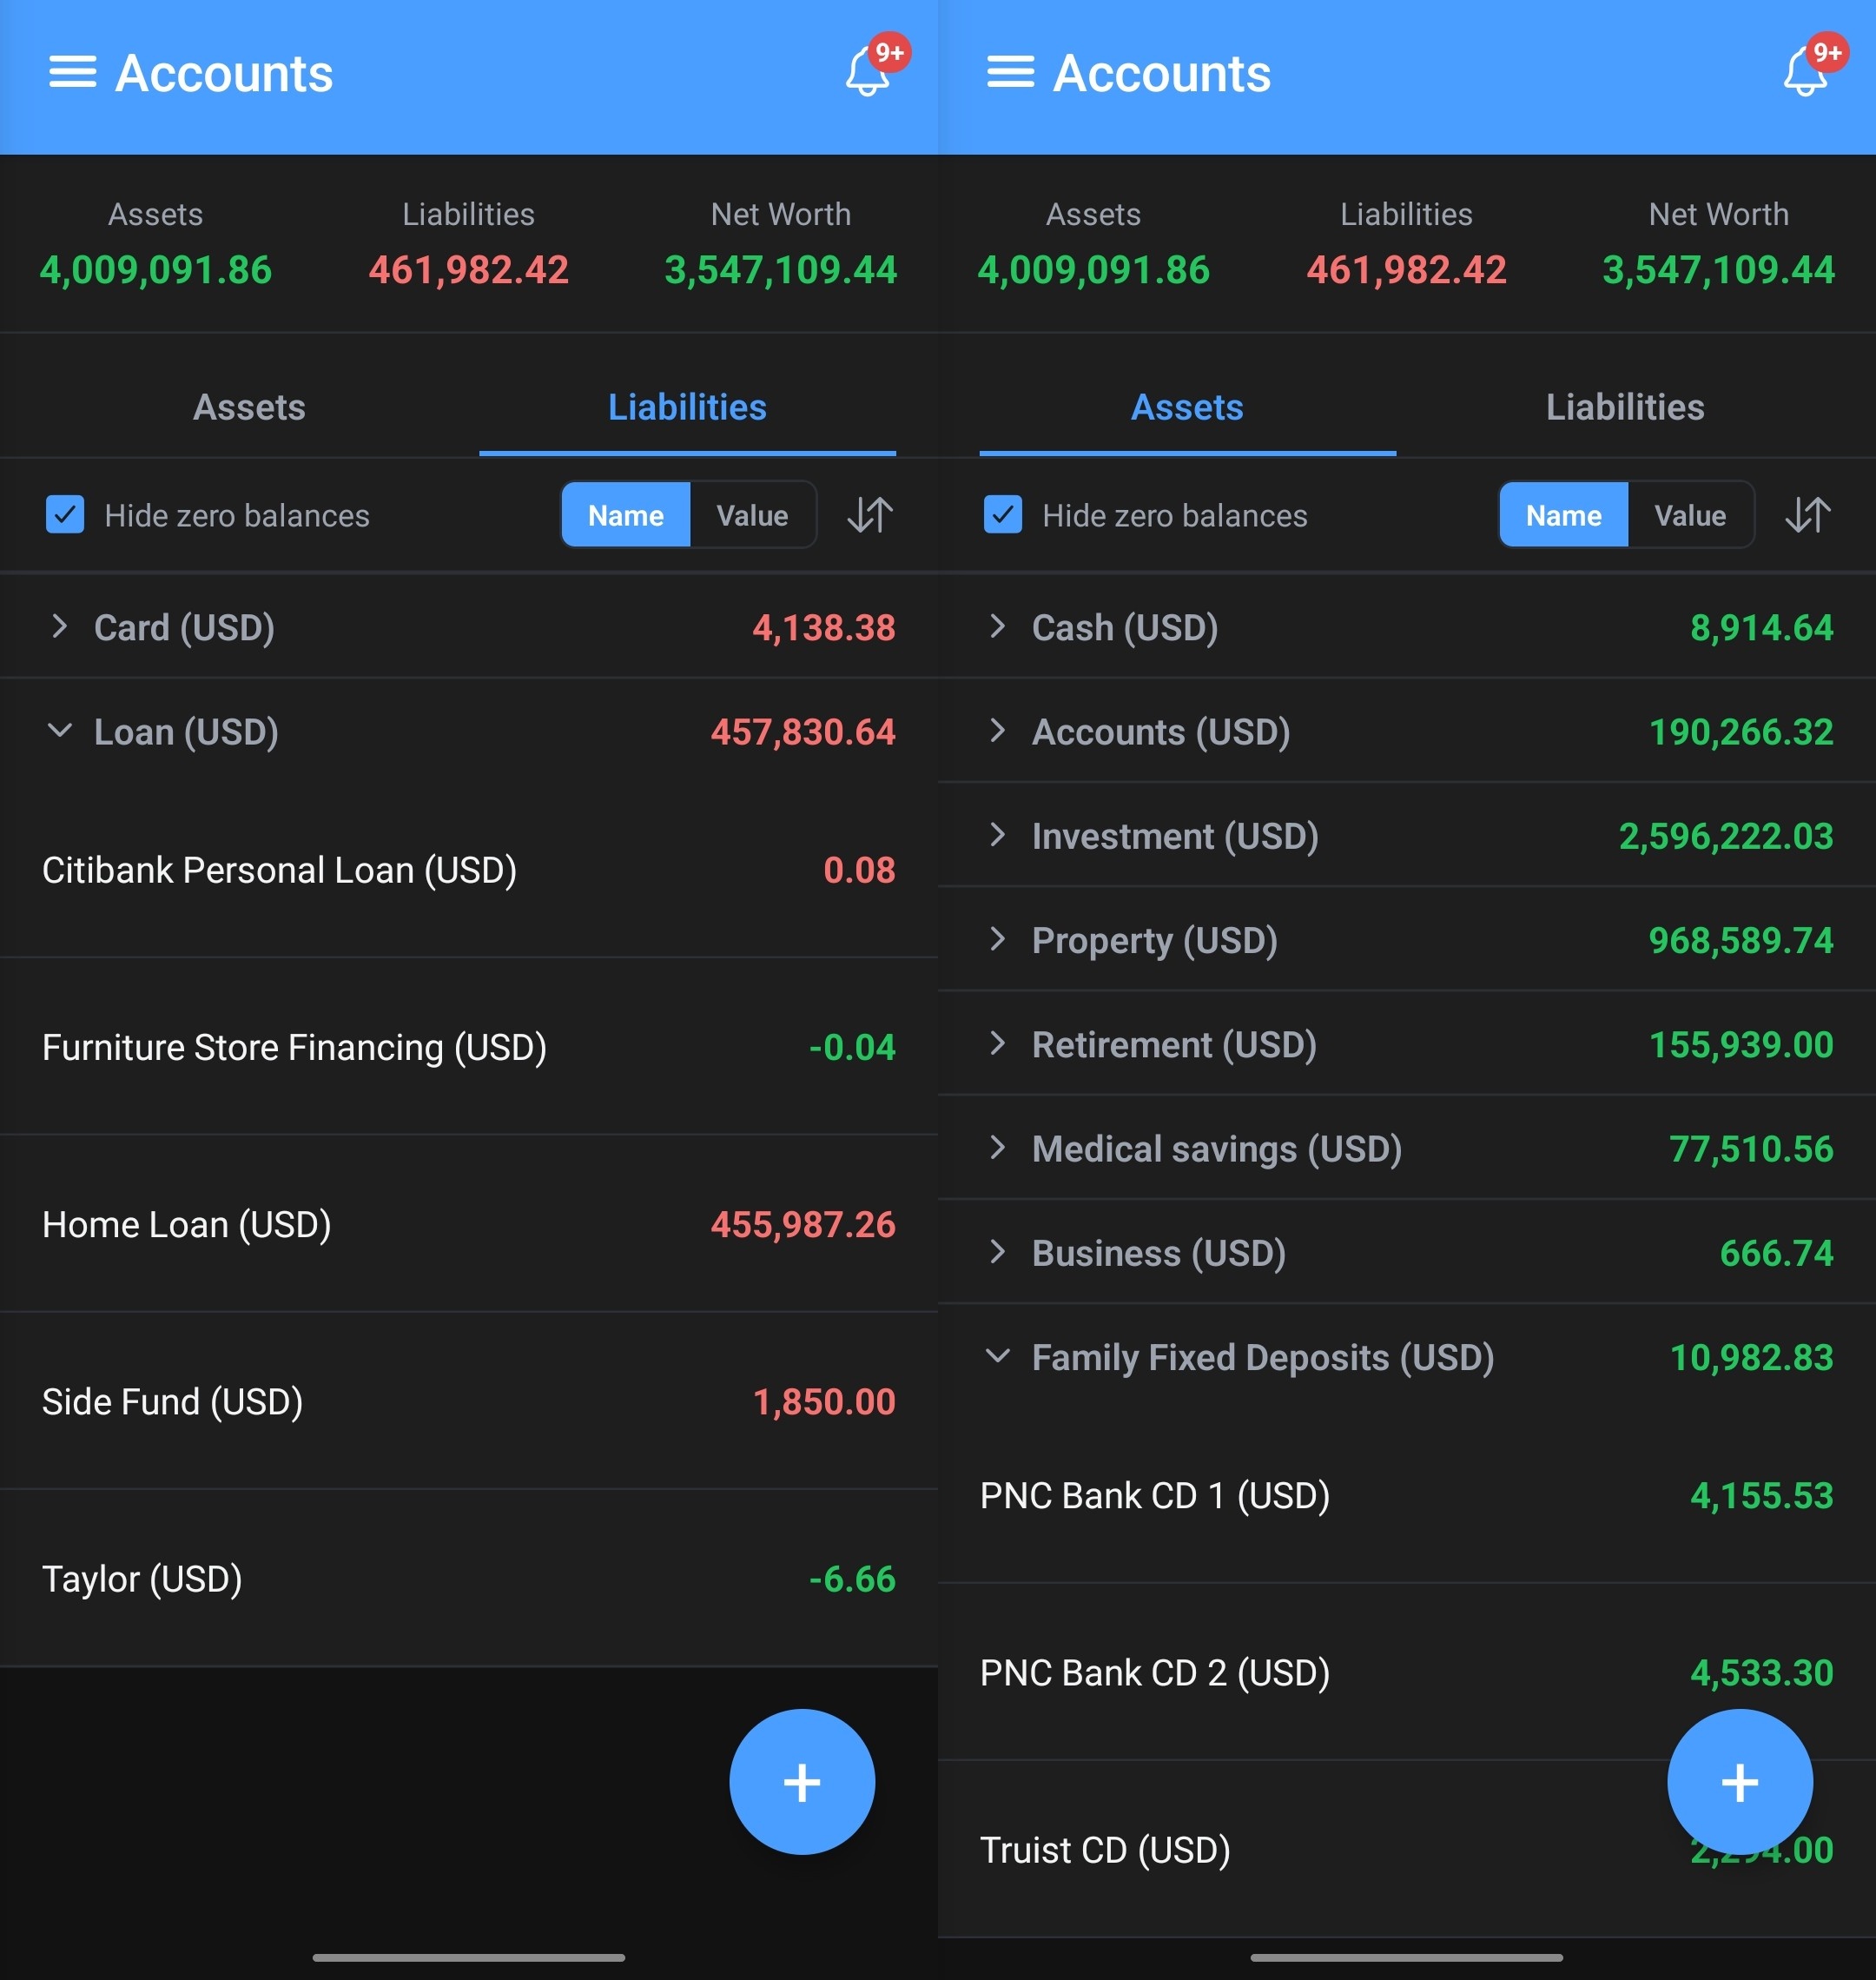Viewport: 1876px width, 1980px height.
Task: Open PNC Bank CD 1 (USD) account
Action: pos(1407,1494)
